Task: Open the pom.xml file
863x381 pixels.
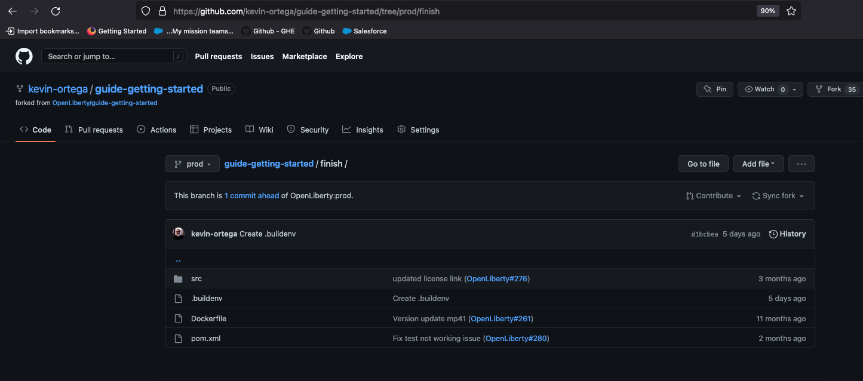Action: (206, 339)
